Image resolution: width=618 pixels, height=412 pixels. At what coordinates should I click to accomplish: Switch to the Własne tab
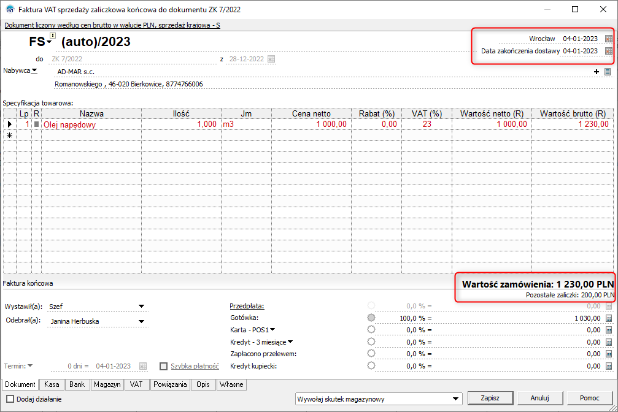coord(232,384)
